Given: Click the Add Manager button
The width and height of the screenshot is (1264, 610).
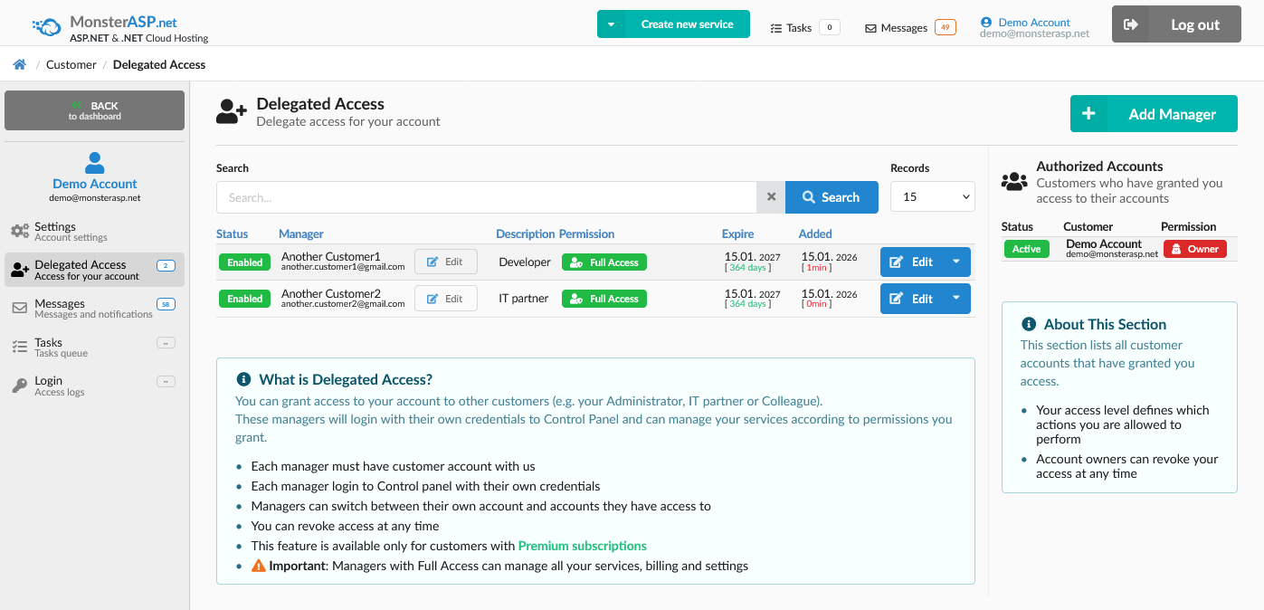Looking at the screenshot, I should tap(1154, 114).
